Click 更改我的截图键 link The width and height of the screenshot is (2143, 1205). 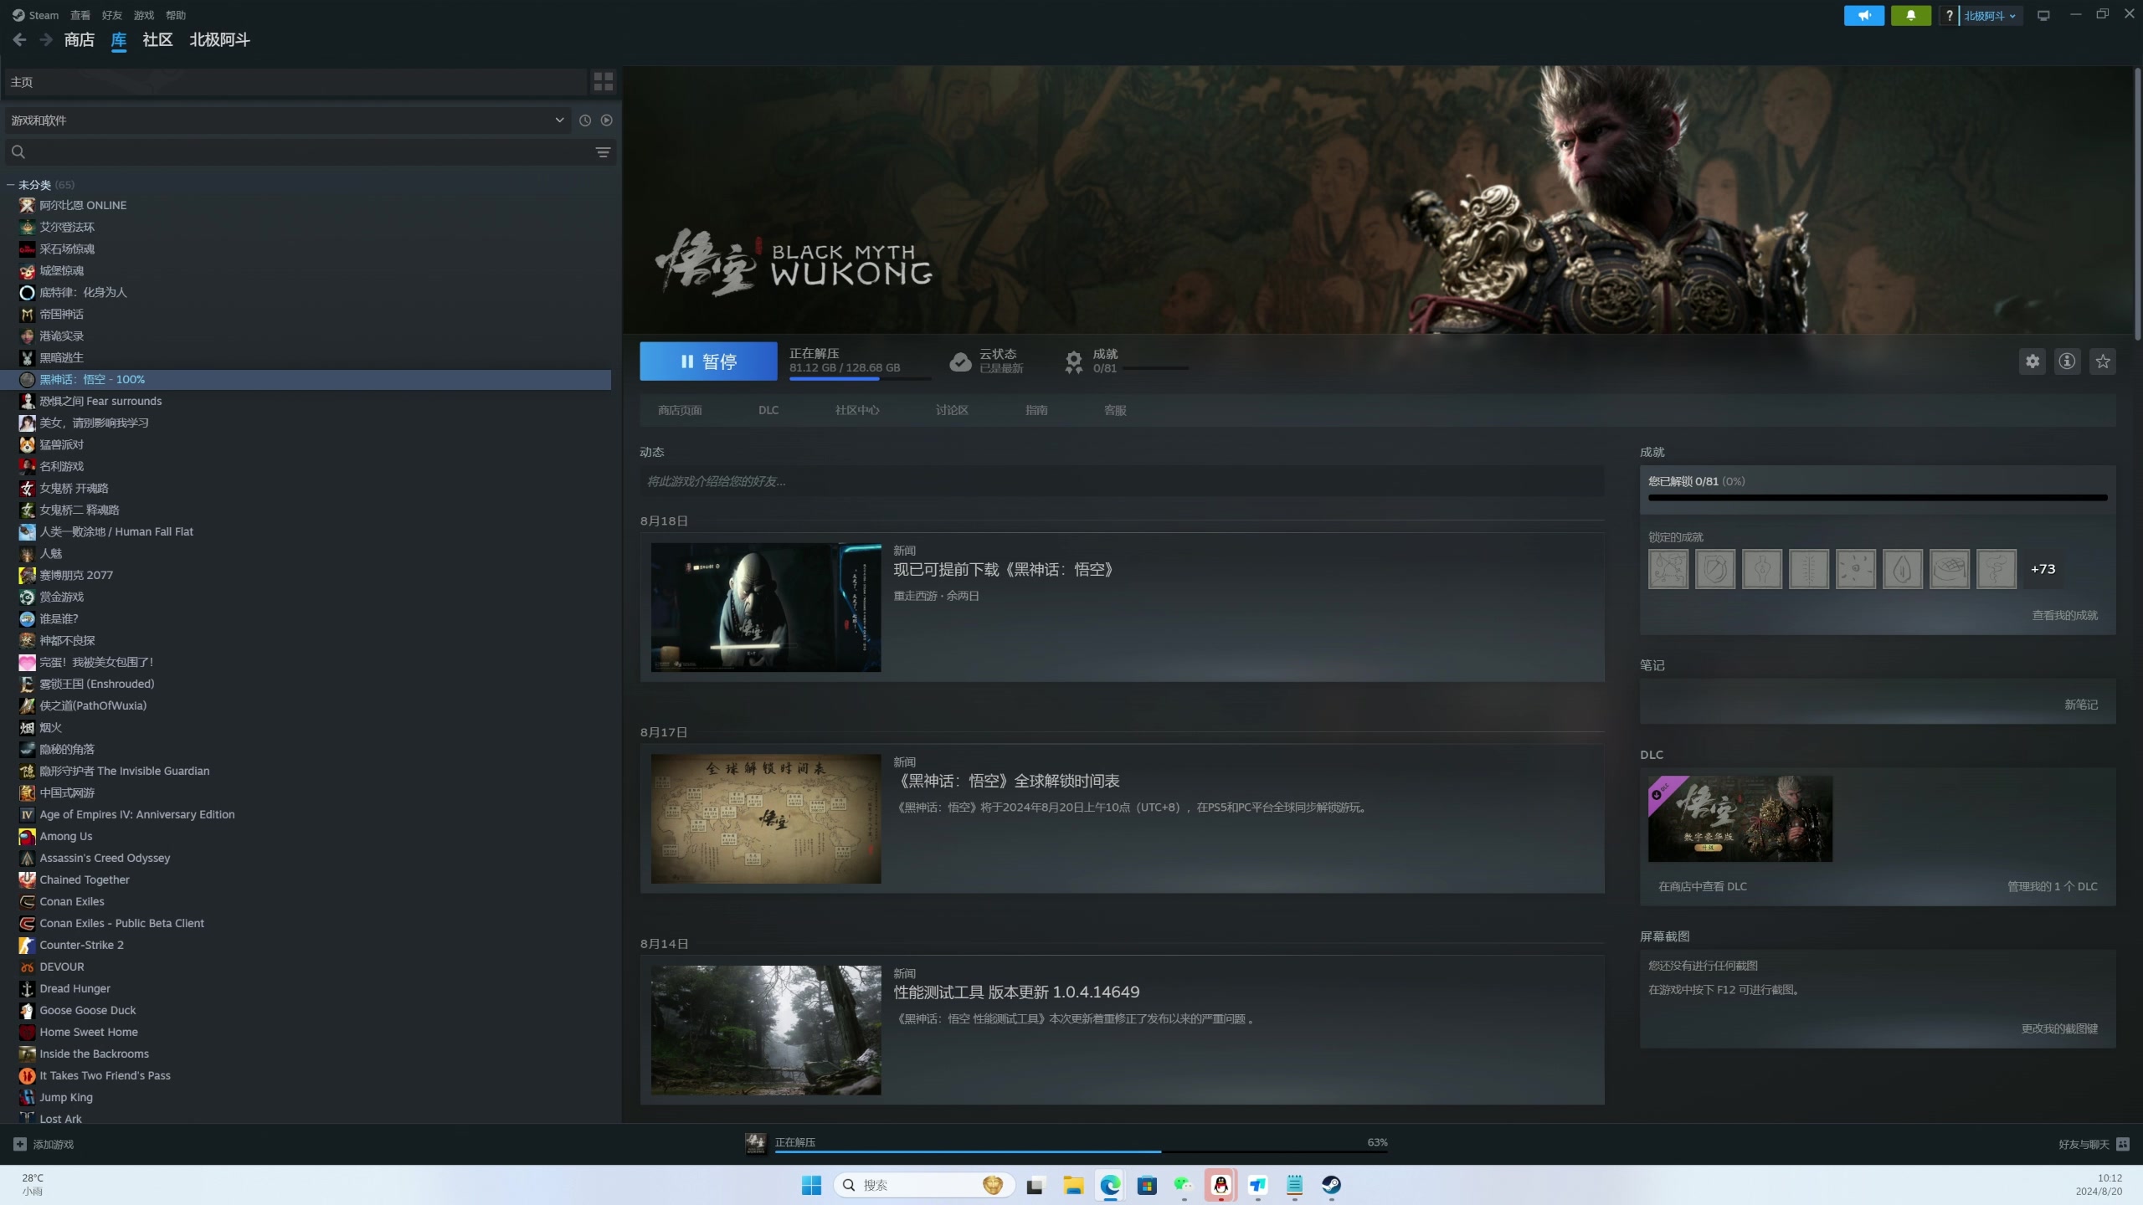[x=2059, y=1028]
